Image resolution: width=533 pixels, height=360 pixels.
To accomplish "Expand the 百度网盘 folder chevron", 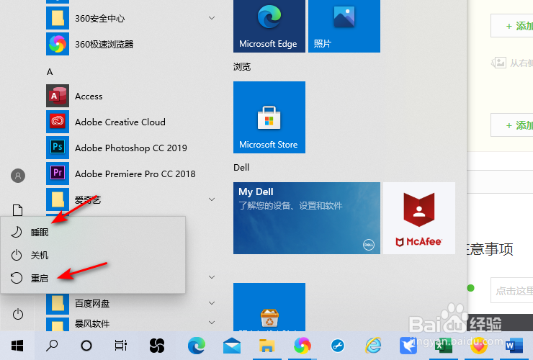I will (x=212, y=303).
